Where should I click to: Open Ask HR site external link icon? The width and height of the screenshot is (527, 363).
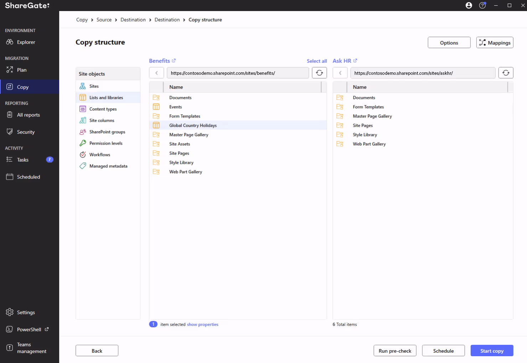coord(355,61)
